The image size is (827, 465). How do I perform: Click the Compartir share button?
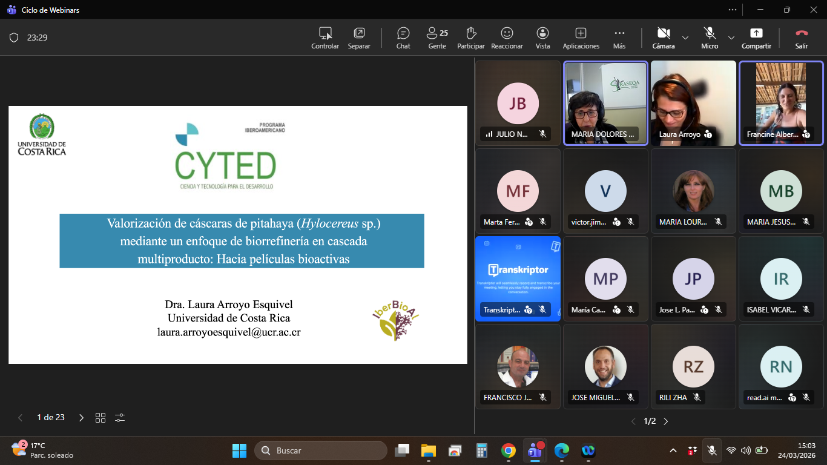(756, 38)
